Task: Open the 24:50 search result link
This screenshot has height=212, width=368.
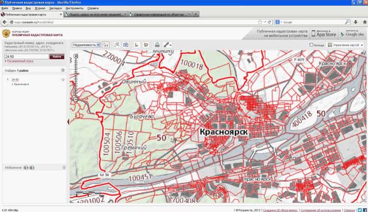Action: [x=16, y=80]
